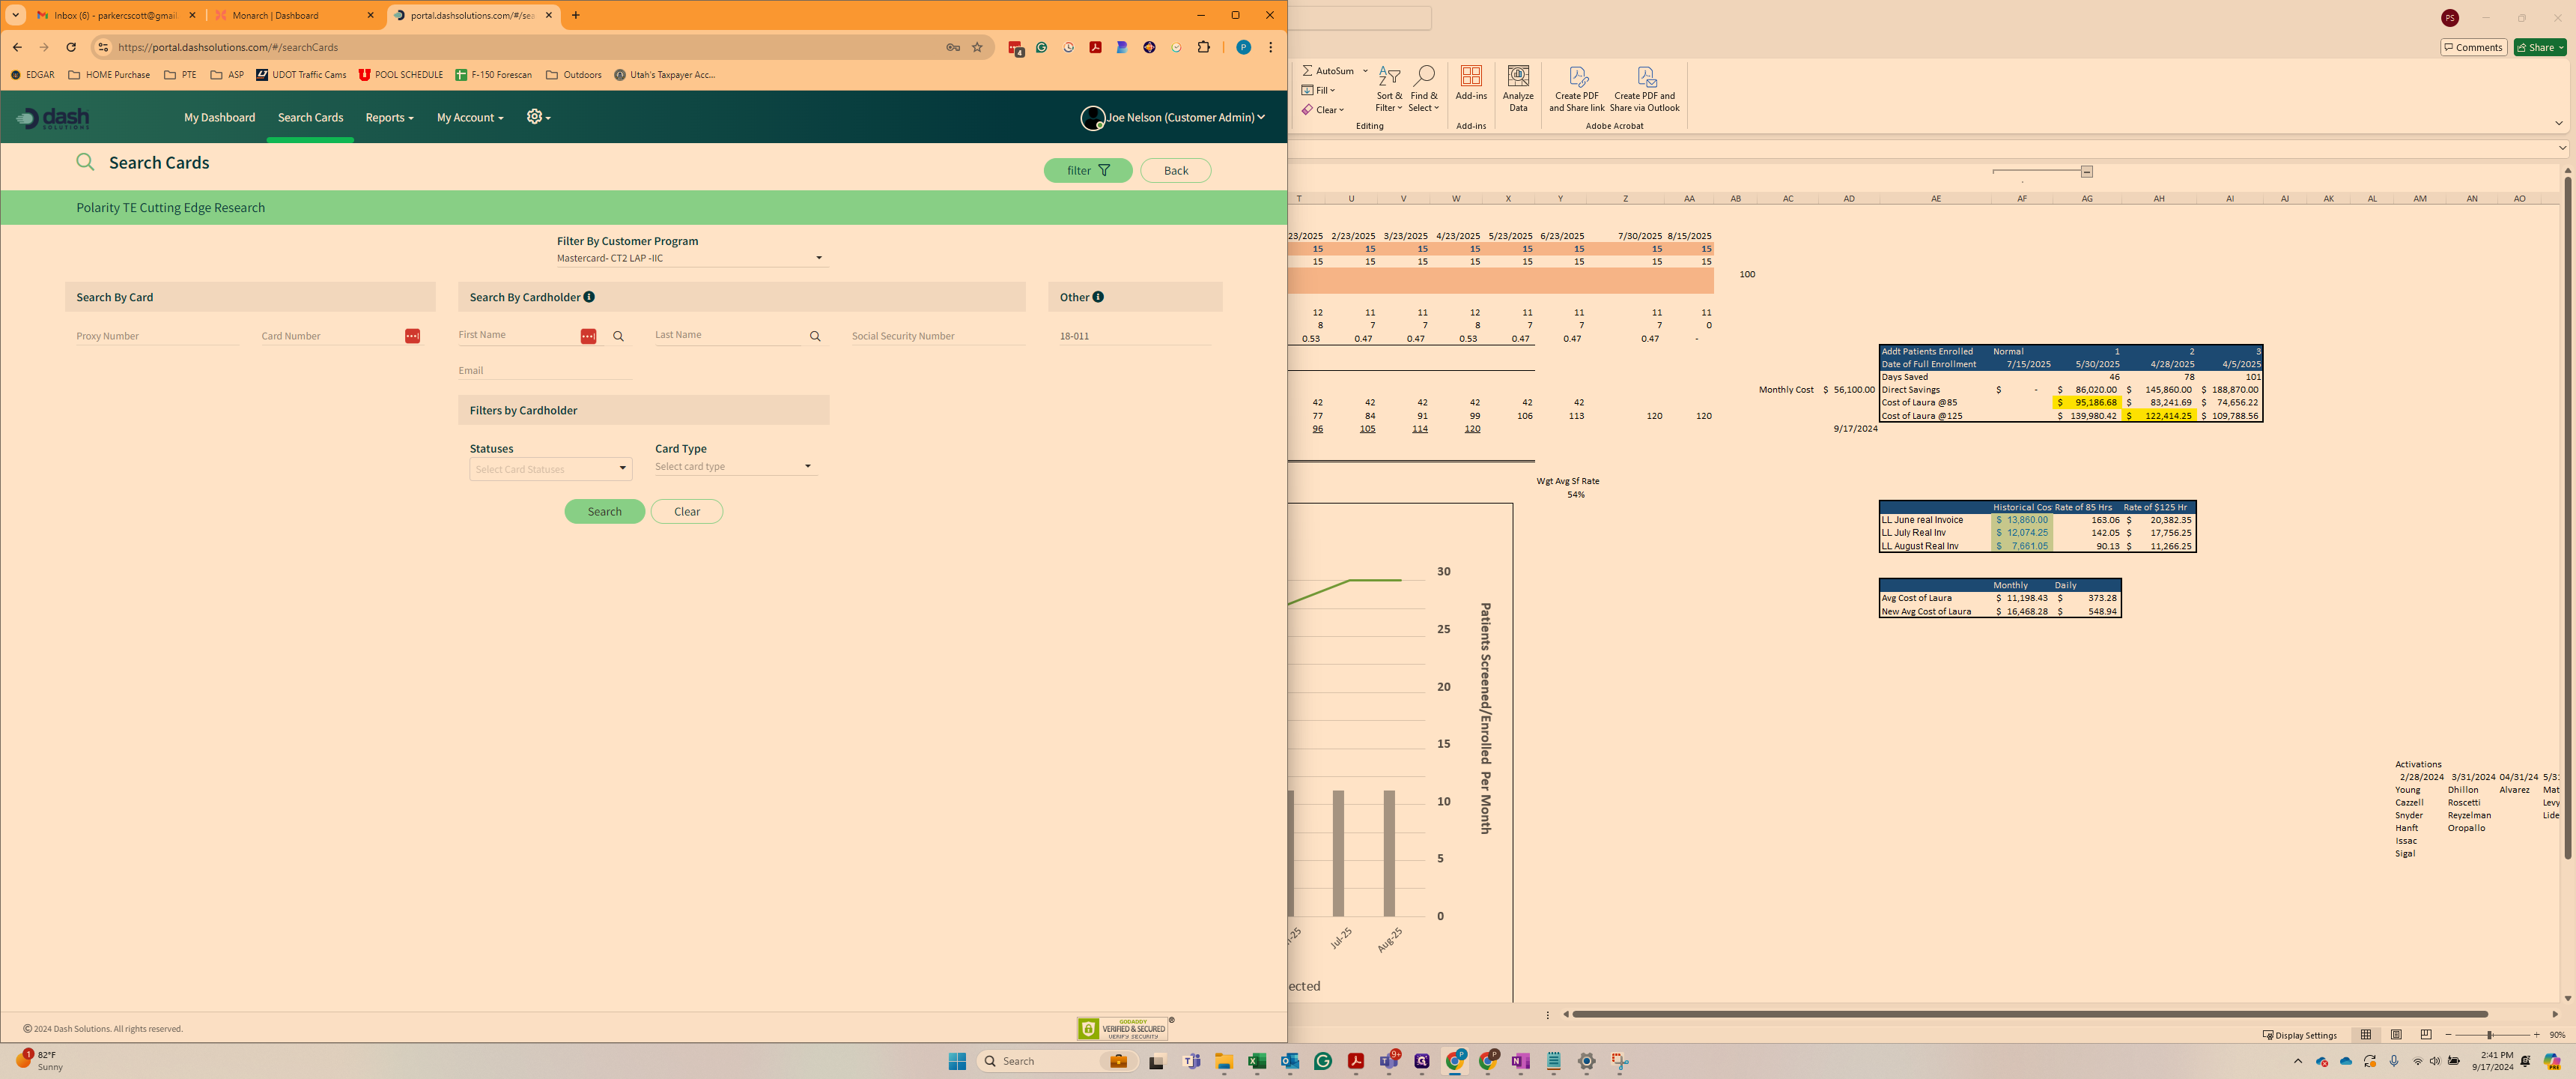
Task: Switch to the Gmail Inbox tab
Action: click(x=116, y=15)
